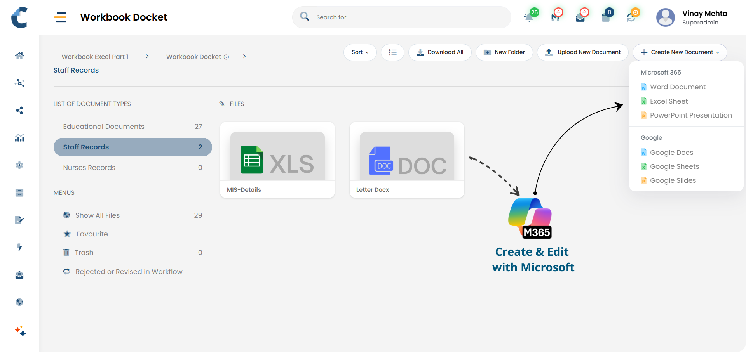Click info icon beside Workbook Docket breadcrumb
The width and height of the screenshot is (746, 352).
226,57
